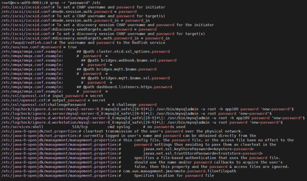This screenshot has height=181, width=307.
Task: Click 'A challenge password' text
Action: click(x=134, y=105)
